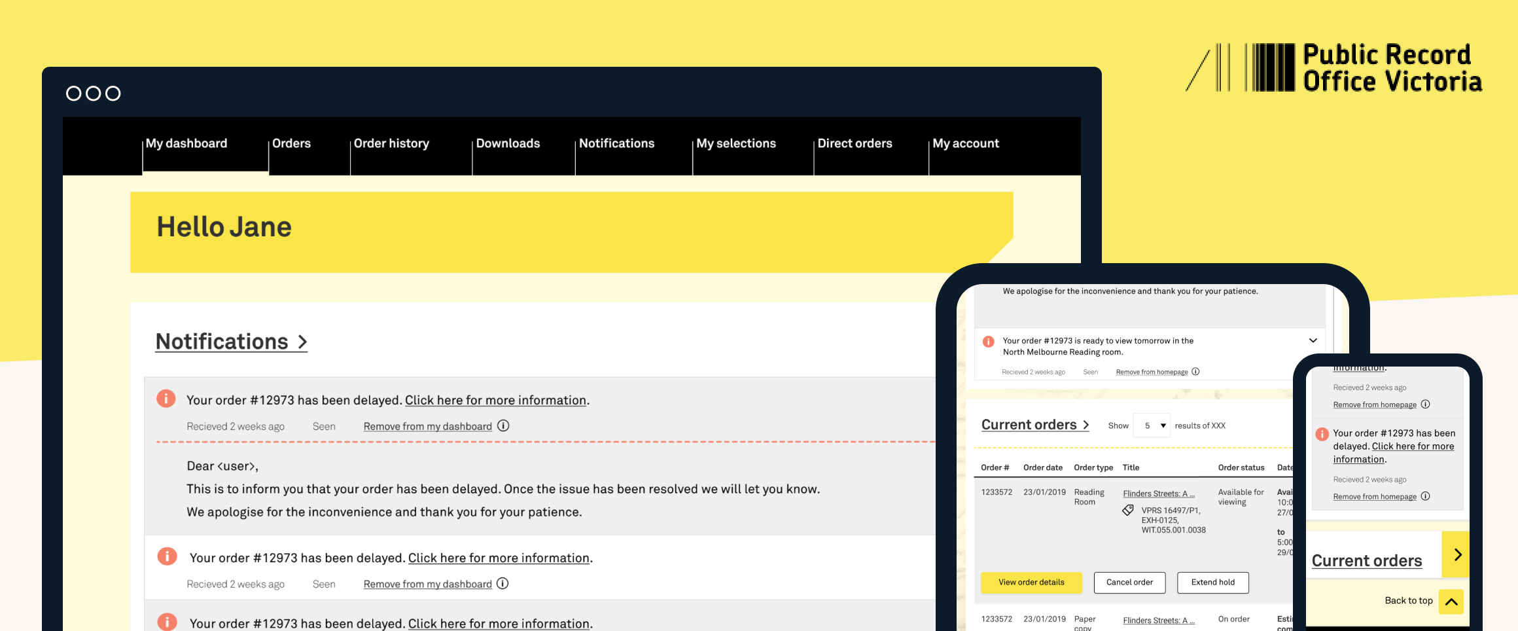Click the 'Available for viewing' status cell
Screen dimensions: 1518x631
pos(1241,497)
